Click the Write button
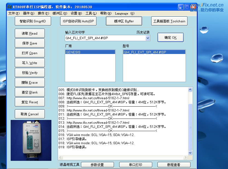Image resolution: width=228 pixels, height=169 pixels. 30,63
